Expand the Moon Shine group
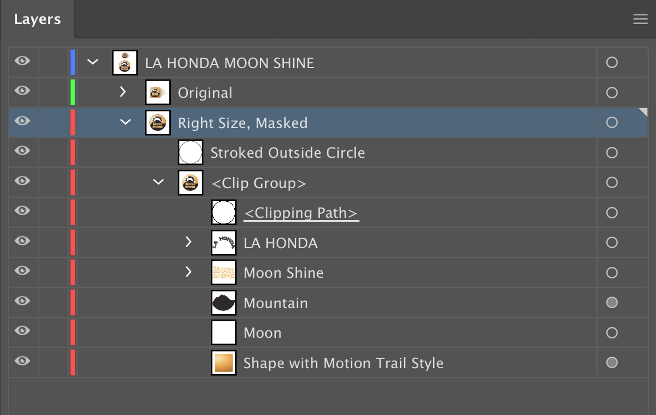This screenshot has width=656, height=415. (x=188, y=272)
